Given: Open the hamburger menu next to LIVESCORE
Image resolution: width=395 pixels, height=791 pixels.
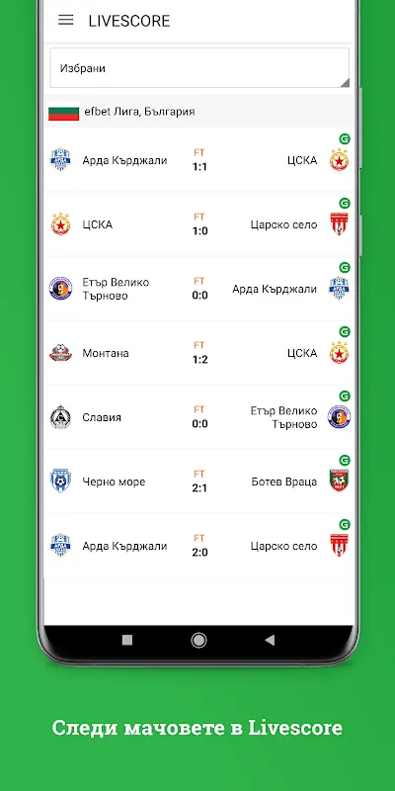Looking at the screenshot, I should (65, 20).
